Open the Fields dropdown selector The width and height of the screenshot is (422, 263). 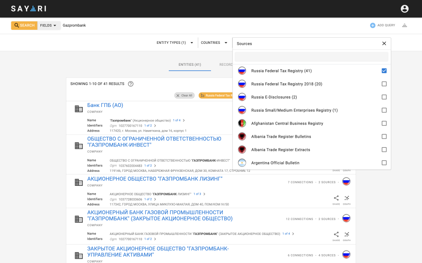tap(48, 25)
